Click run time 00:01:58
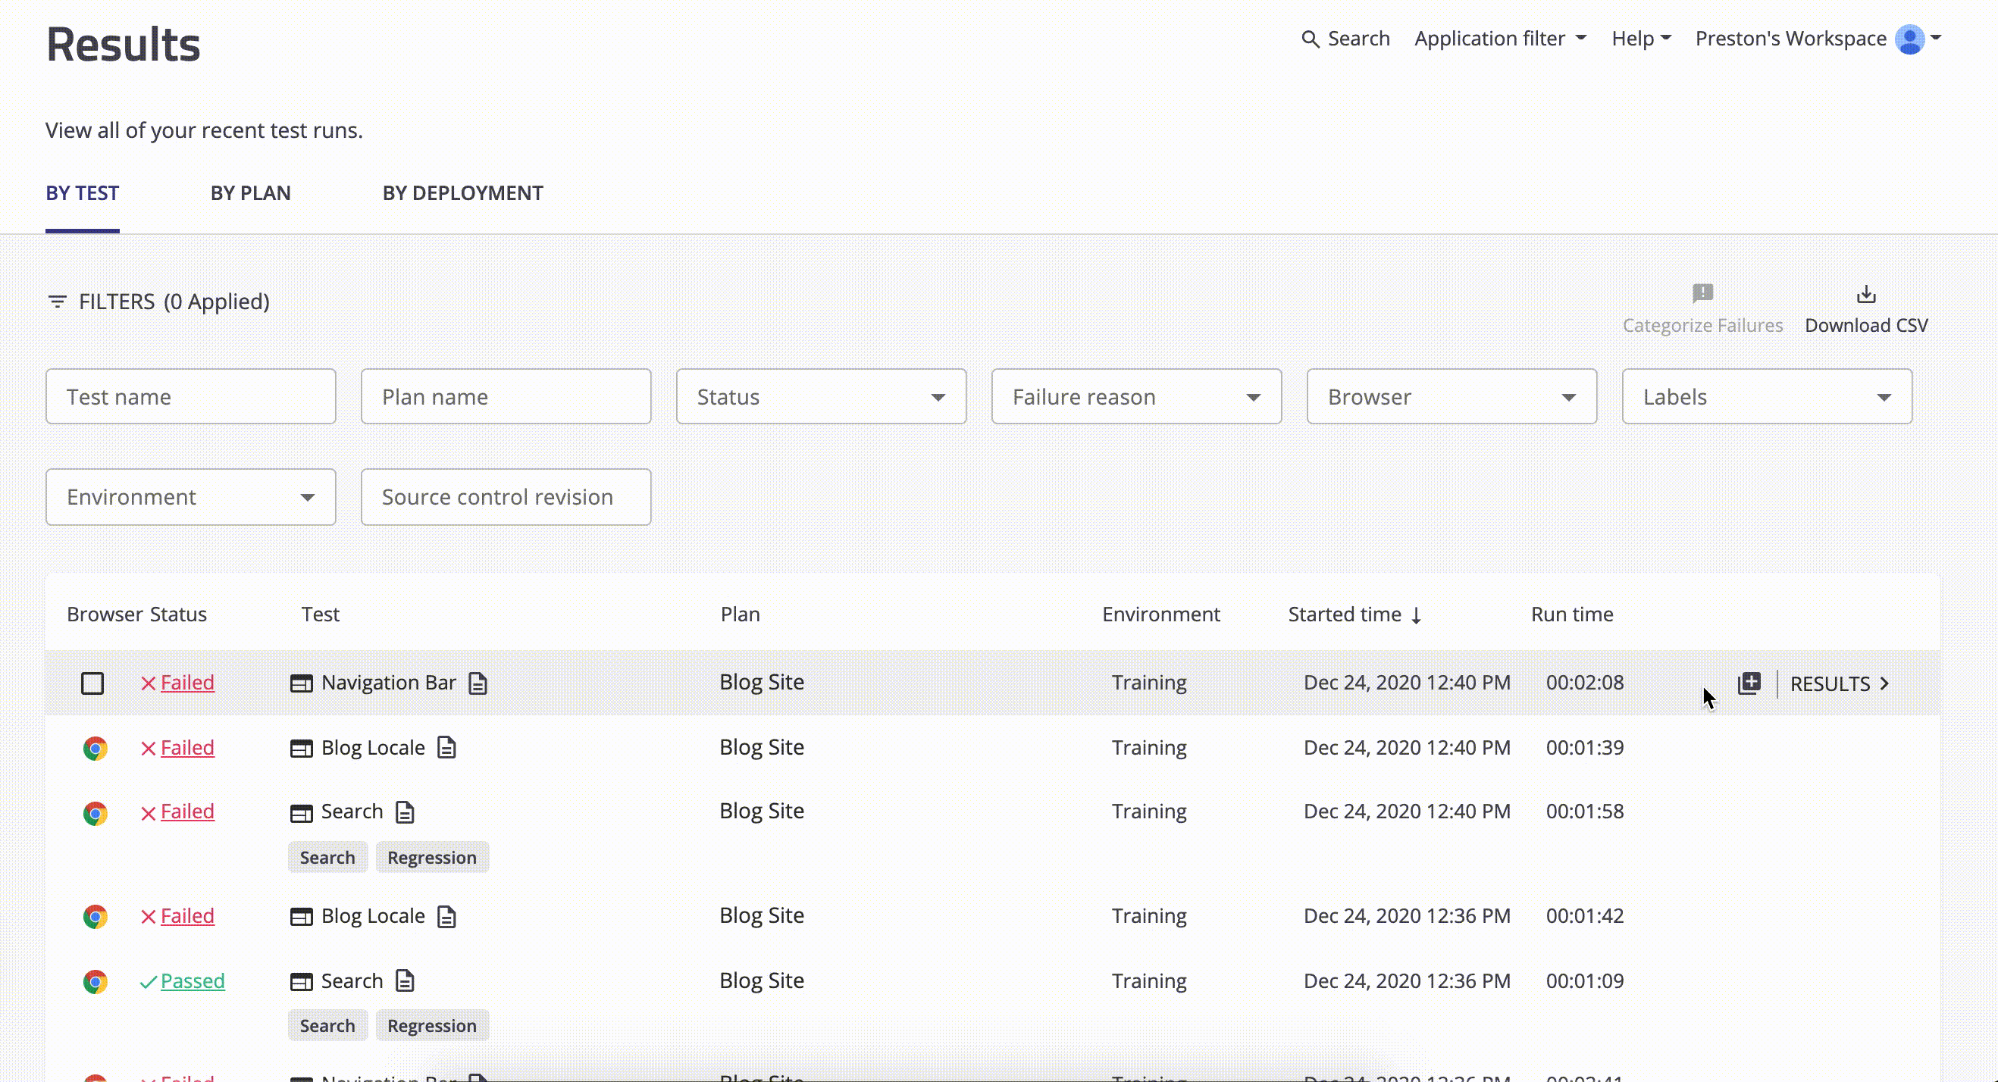This screenshot has width=1998, height=1082. [1585, 811]
